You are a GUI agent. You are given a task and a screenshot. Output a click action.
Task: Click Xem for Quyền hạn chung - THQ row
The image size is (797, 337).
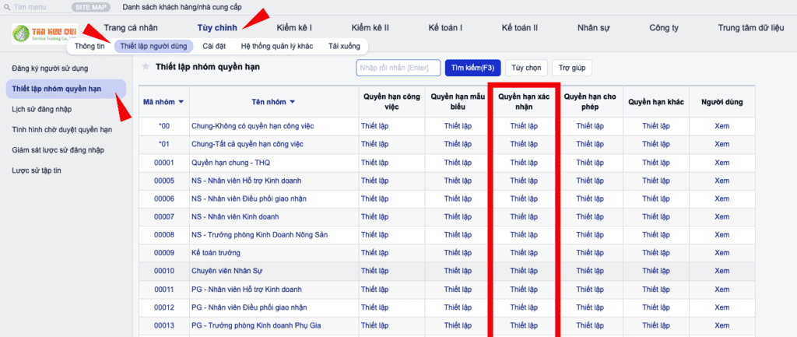[x=722, y=163]
